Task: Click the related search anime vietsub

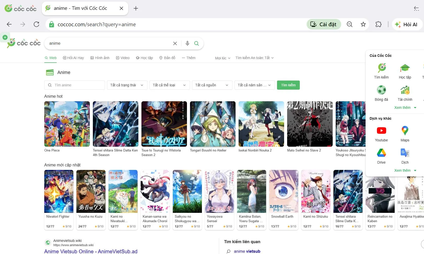Action: pos(247,251)
